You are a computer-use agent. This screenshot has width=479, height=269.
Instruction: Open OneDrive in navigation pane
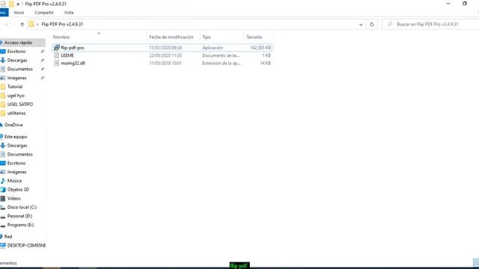pyautogui.click(x=13, y=125)
